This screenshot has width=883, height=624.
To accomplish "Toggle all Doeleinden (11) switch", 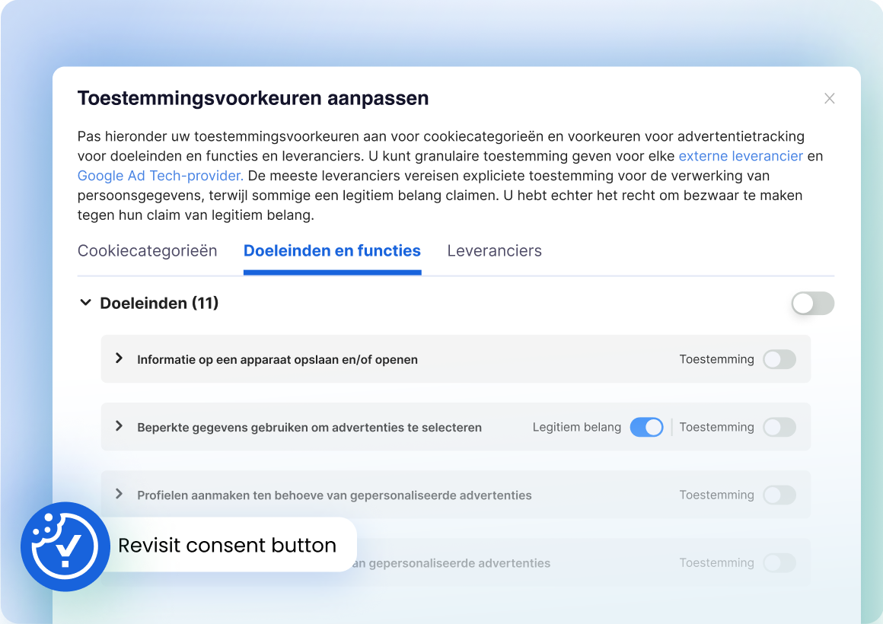I will pos(812,304).
